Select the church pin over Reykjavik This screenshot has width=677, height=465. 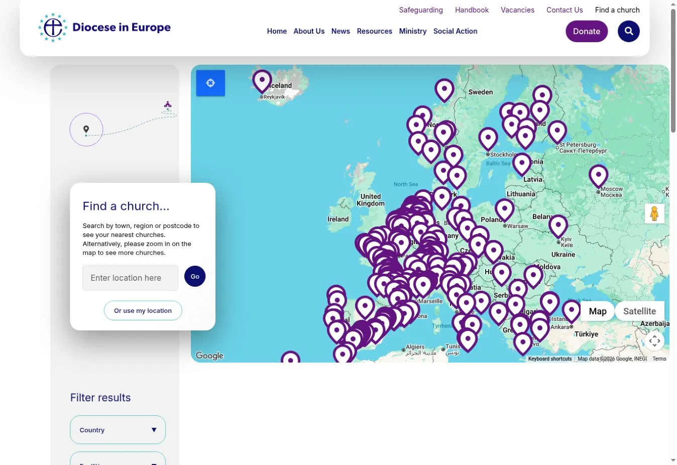(262, 81)
